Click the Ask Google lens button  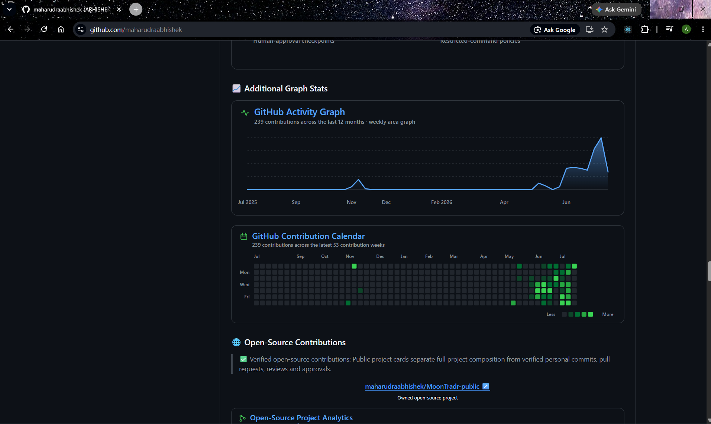(x=555, y=30)
